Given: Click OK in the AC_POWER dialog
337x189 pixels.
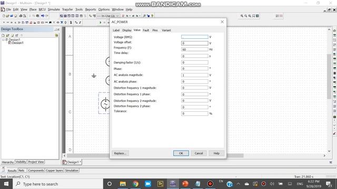Looking at the screenshot, I should point(181,153).
